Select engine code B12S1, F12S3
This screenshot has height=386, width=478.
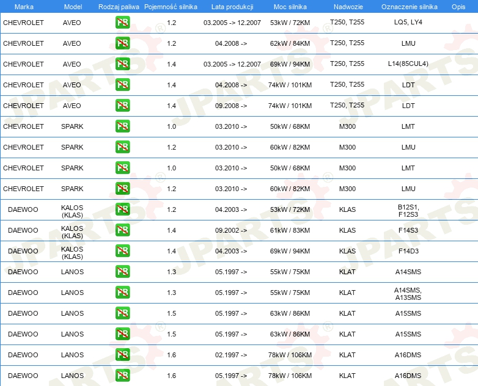408,211
